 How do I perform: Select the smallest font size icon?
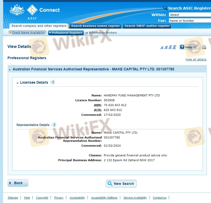tap(162, 47)
